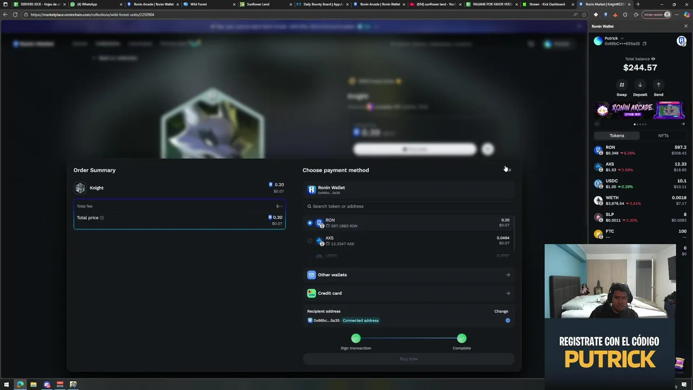Open FTC token row in wallet
This screenshot has height=390, width=693.
[x=640, y=234]
